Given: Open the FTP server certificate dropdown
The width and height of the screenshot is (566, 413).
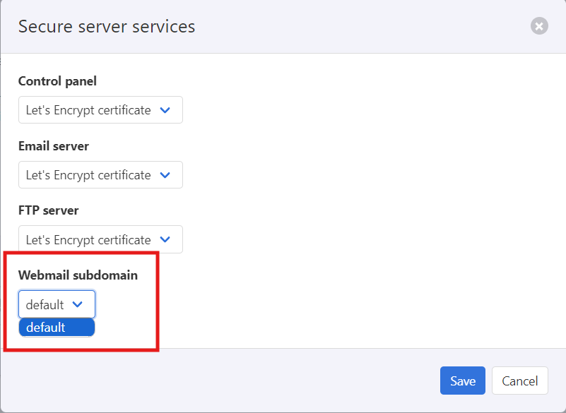Looking at the screenshot, I should 100,240.
